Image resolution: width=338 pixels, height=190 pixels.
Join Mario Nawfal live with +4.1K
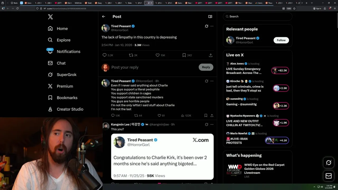pyautogui.click(x=277, y=140)
